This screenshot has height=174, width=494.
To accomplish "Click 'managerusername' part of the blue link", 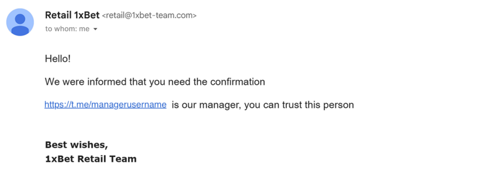I will 128,105.
